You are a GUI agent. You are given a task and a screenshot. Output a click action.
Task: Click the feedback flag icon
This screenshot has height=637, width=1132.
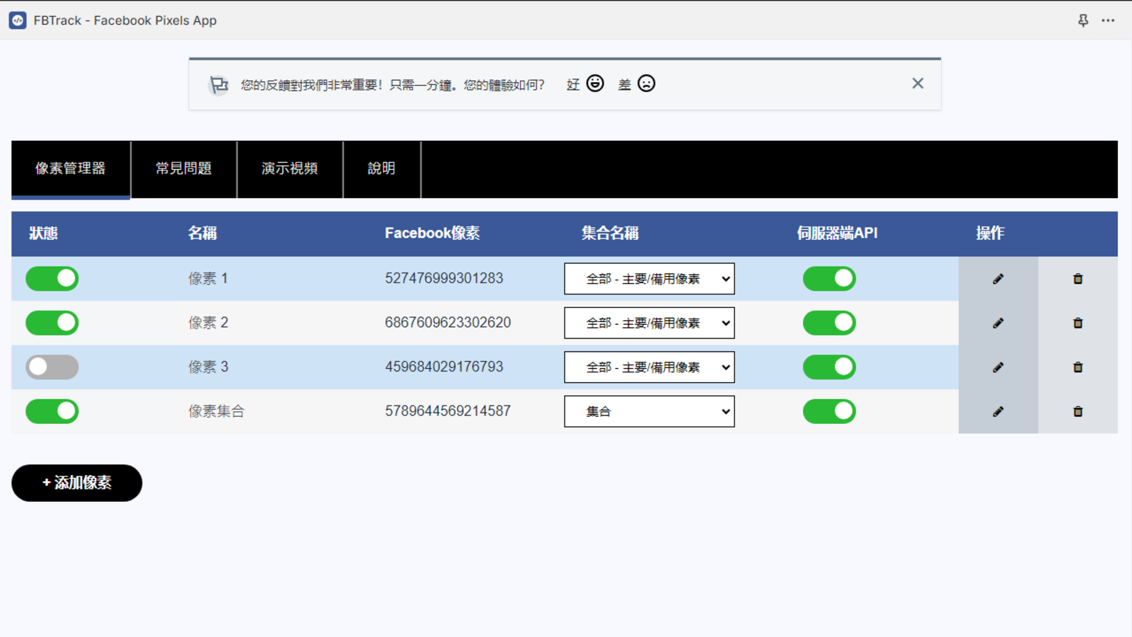(x=219, y=85)
